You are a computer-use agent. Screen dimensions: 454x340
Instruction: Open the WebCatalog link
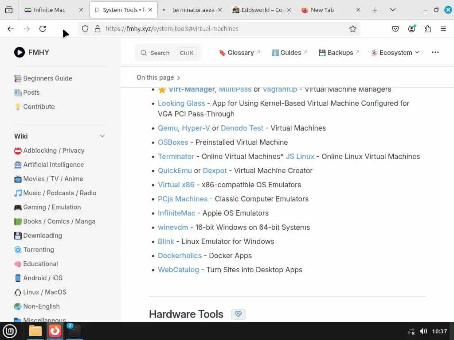pyautogui.click(x=178, y=270)
